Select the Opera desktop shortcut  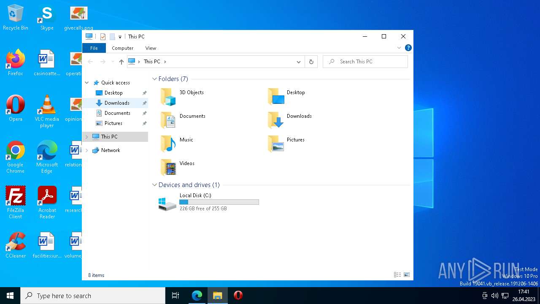point(16,109)
